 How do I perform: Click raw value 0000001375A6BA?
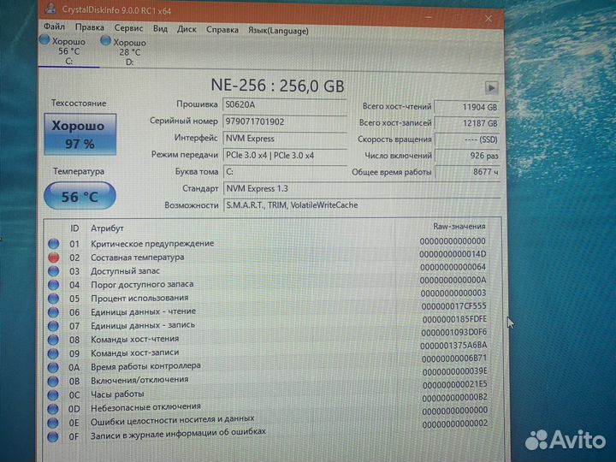click(x=453, y=346)
